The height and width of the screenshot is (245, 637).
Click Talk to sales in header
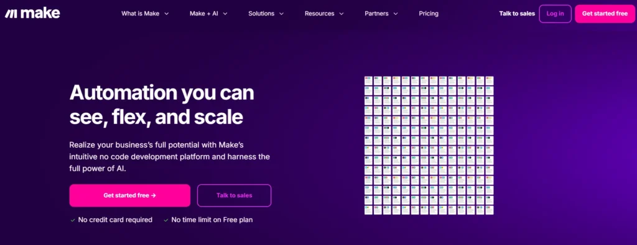tap(517, 14)
